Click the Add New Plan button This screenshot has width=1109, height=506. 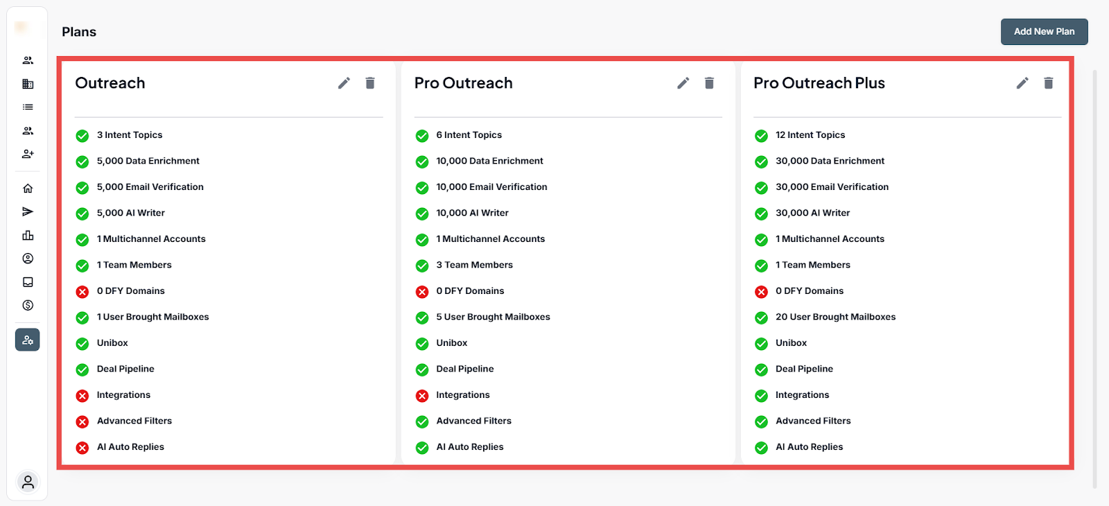[x=1044, y=32]
